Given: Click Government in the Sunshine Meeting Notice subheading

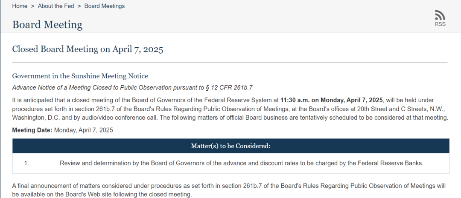Looking at the screenshot, I should [x=80, y=76].
